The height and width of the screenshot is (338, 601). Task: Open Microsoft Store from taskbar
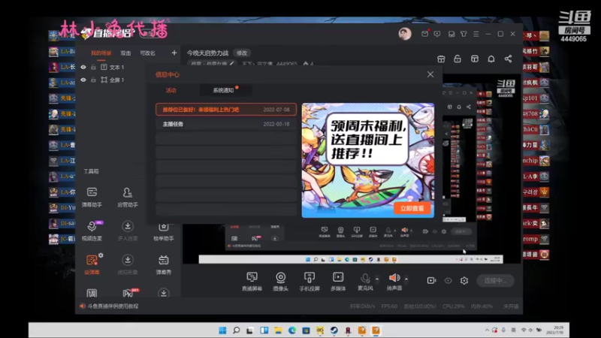pyautogui.click(x=306, y=330)
